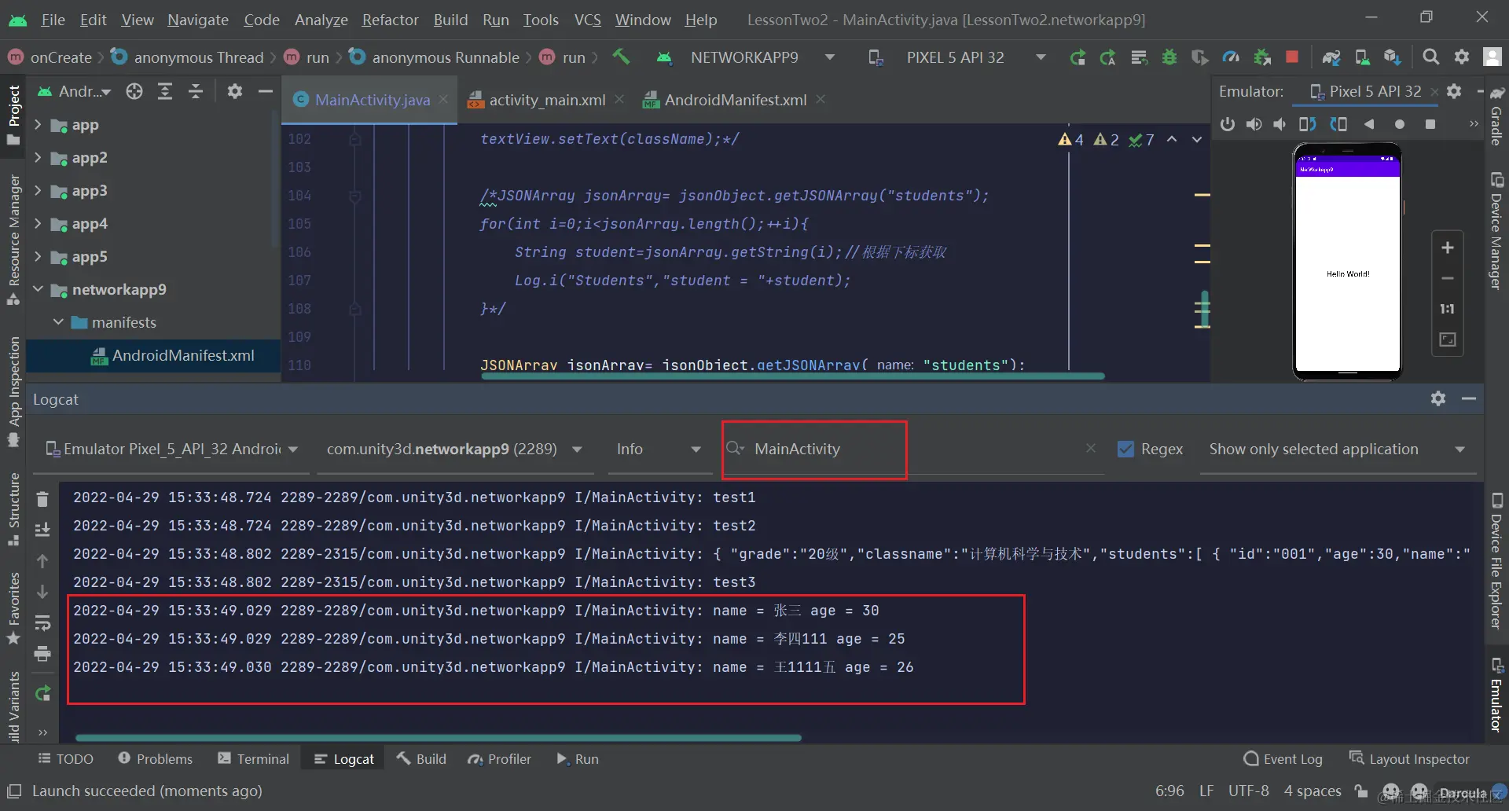Stop the running app with red square
The image size is (1509, 811).
pyautogui.click(x=1292, y=57)
